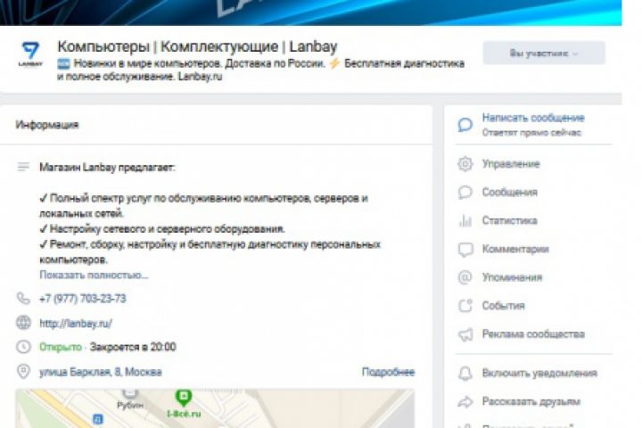Open the Упоминания menu item

coord(512,277)
